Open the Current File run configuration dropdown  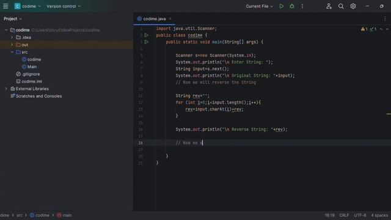[x=259, y=6]
